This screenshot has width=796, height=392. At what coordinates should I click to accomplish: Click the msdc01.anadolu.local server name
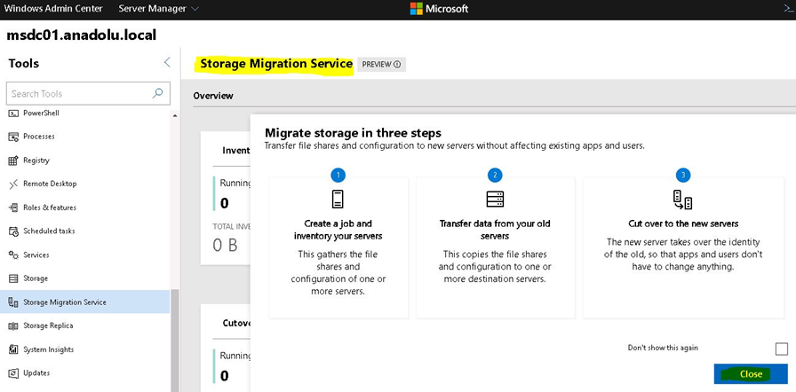(x=81, y=35)
